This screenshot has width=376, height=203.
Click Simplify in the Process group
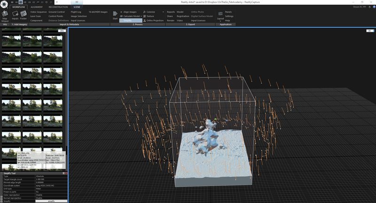coord(131,21)
